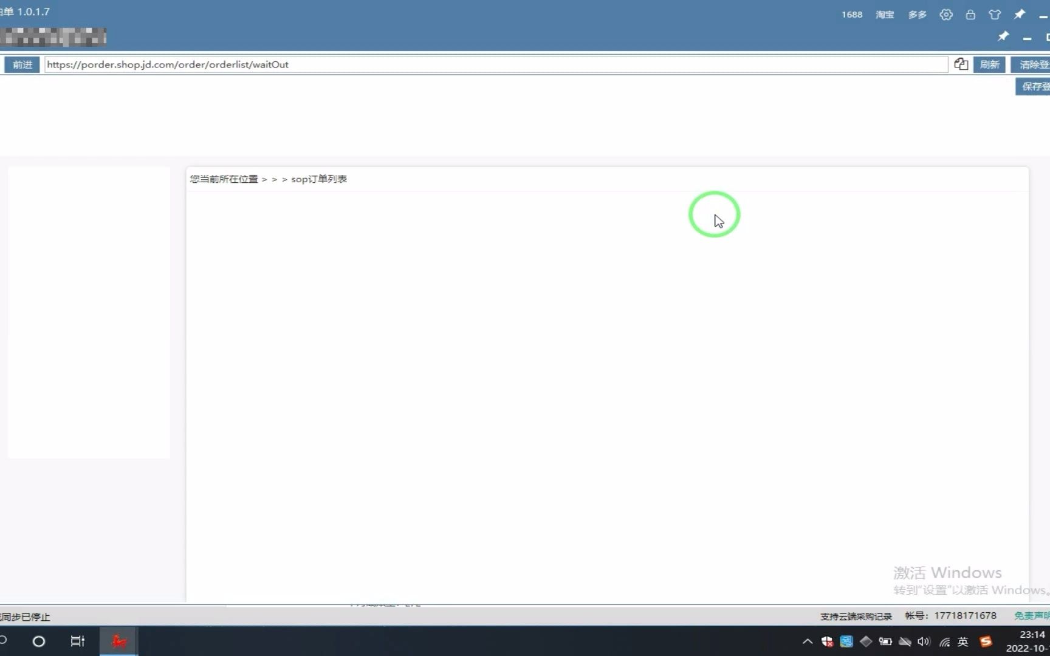Image resolution: width=1050 pixels, height=656 pixels.
Task: Minimize inner window on second title row
Action: click(1027, 38)
